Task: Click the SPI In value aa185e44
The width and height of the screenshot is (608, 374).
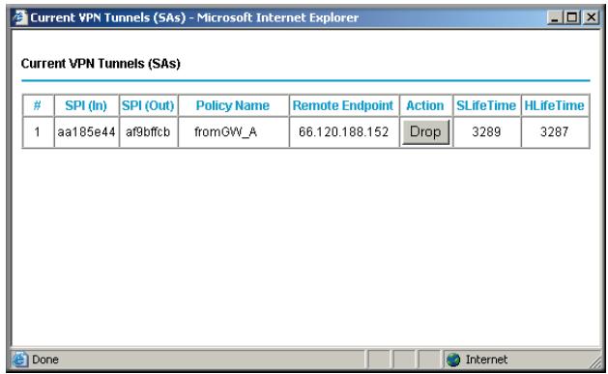Action: (86, 132)
